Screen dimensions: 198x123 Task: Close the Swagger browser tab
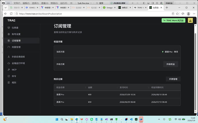(115, 8)
